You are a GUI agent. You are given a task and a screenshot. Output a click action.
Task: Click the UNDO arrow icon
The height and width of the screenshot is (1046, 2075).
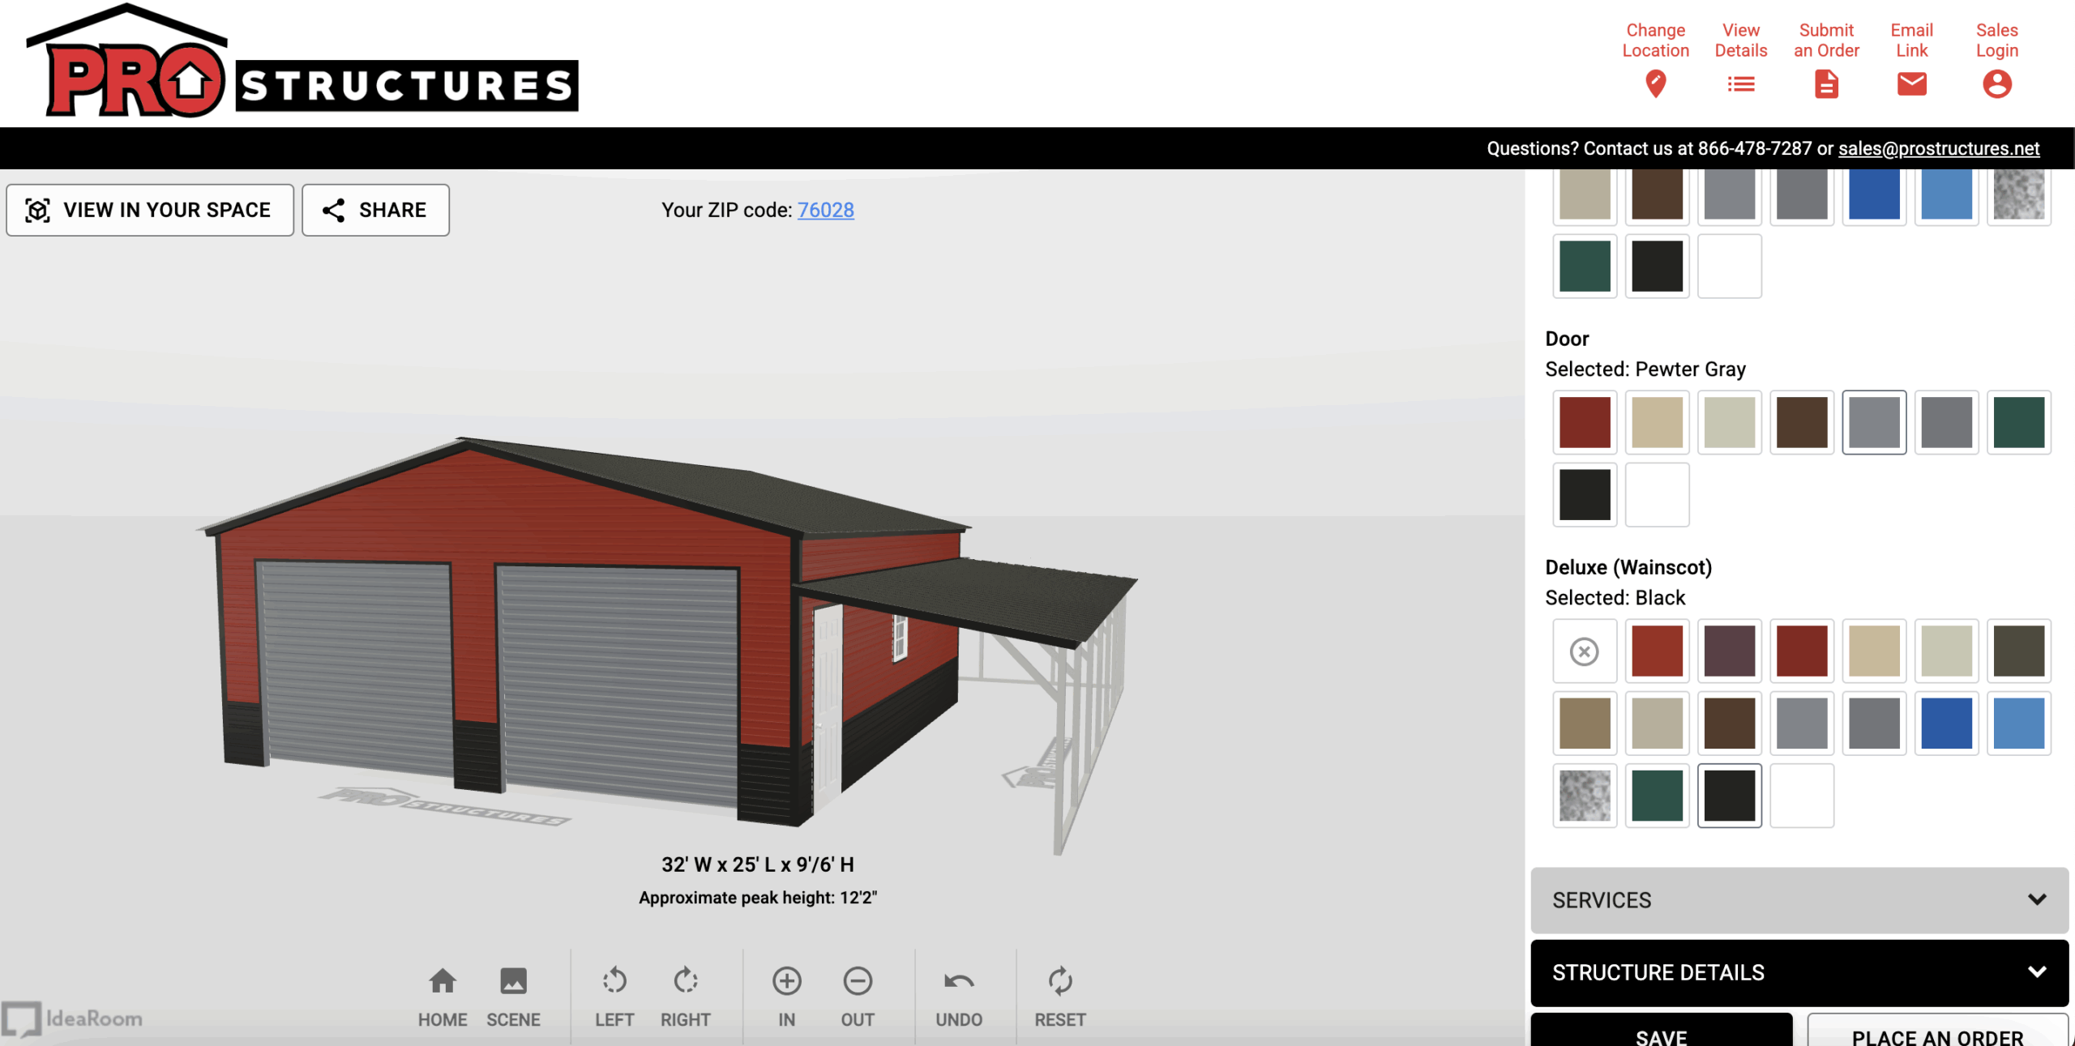958,981
